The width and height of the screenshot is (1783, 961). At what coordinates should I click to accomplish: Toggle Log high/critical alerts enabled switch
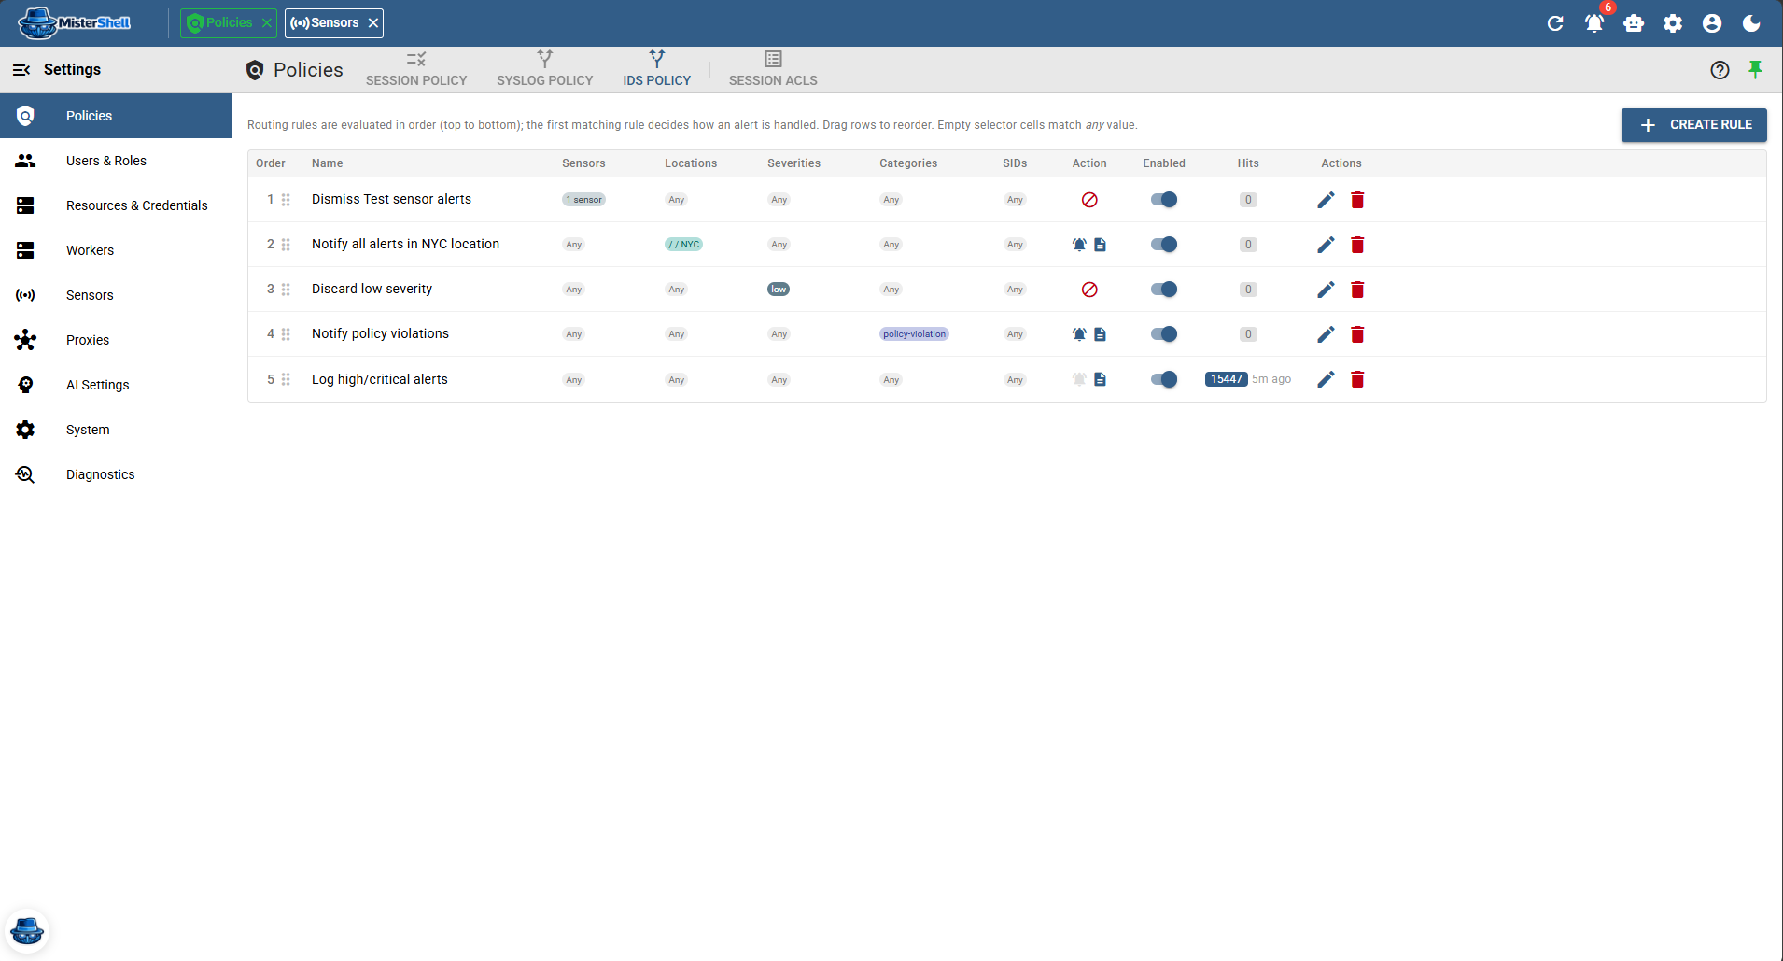[1164, 379]
